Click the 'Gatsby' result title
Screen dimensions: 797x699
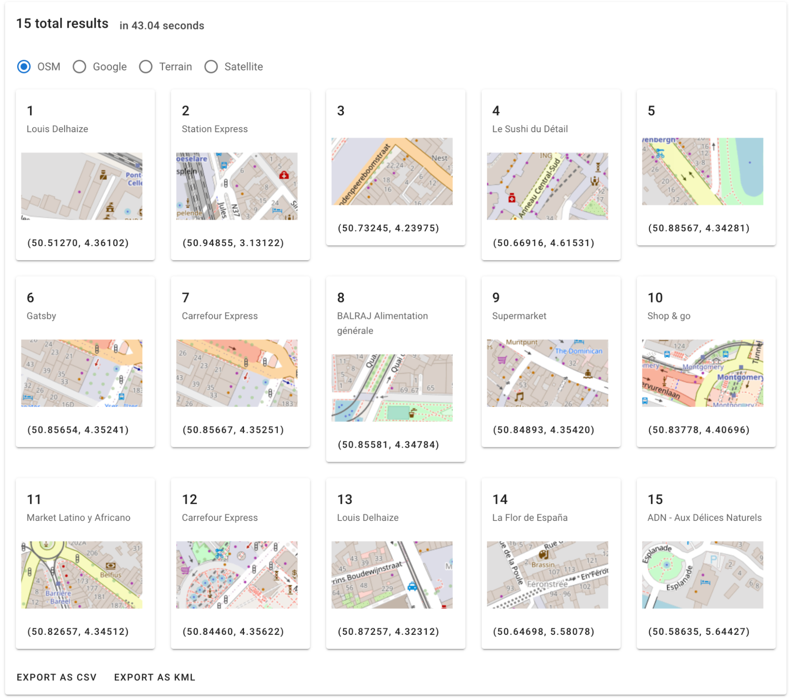pos(41,316)
